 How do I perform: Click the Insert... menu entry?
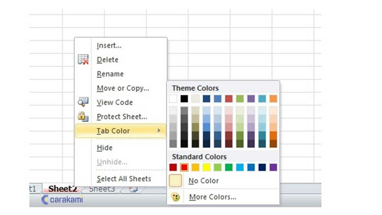109,45
